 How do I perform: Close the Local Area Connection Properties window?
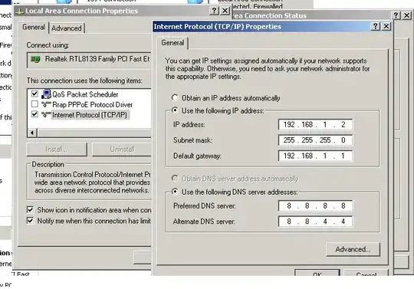point(225,11)
